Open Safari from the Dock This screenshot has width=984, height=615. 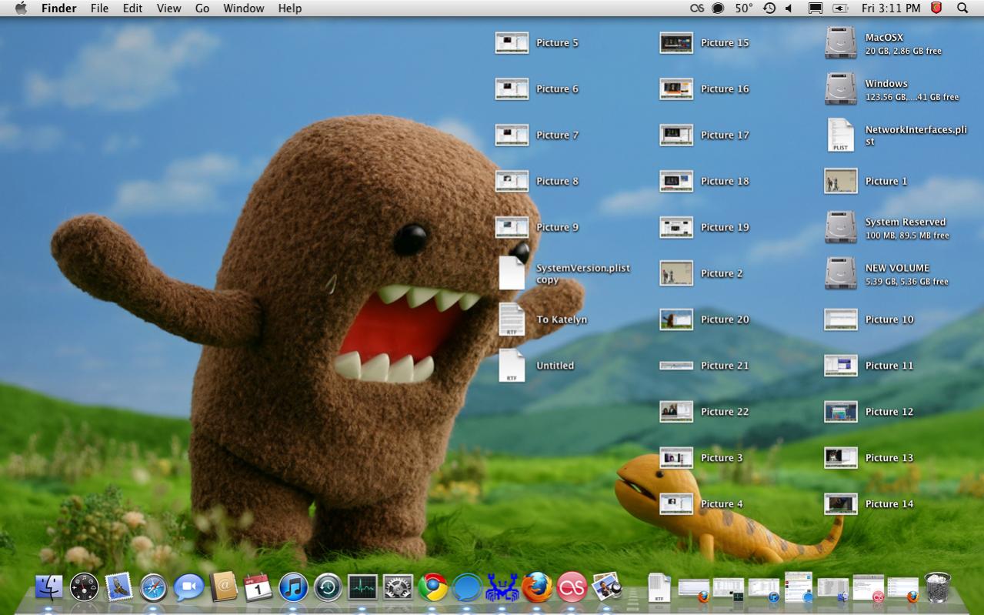click(x=153, y=588)
